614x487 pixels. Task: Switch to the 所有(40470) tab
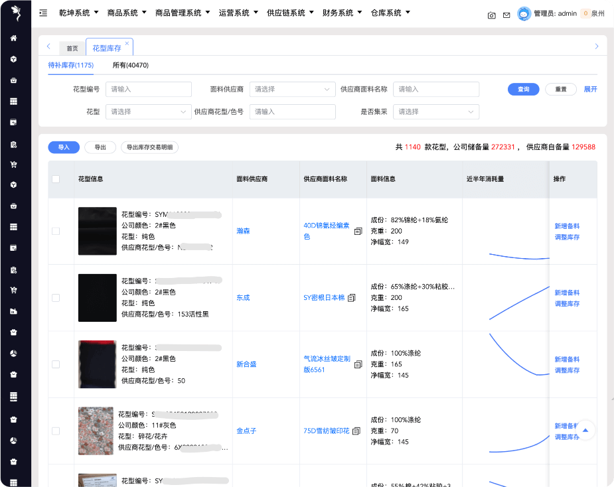pyautogui.click(x=130, y=66)
